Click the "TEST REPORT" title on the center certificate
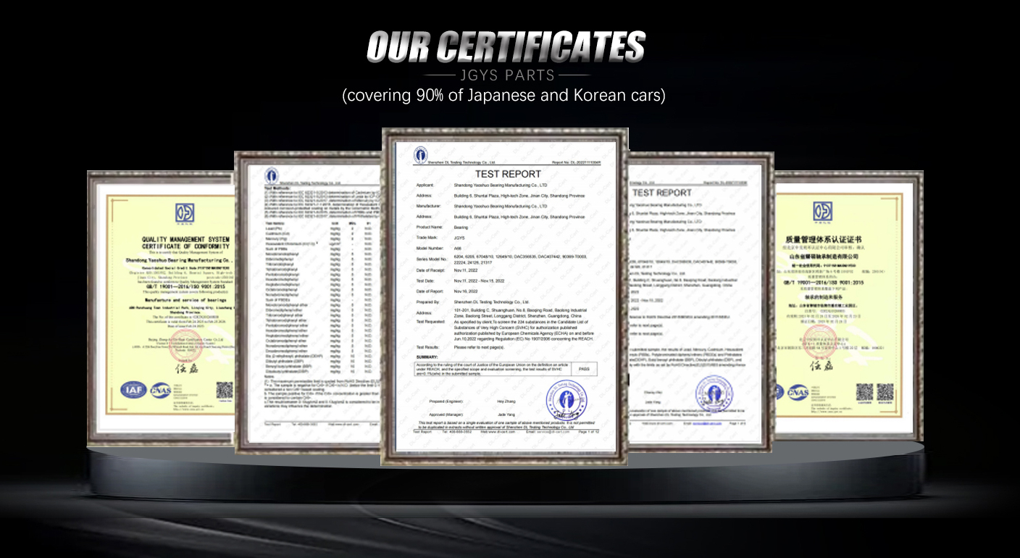1020x558 pixels. tap(508, 174)
